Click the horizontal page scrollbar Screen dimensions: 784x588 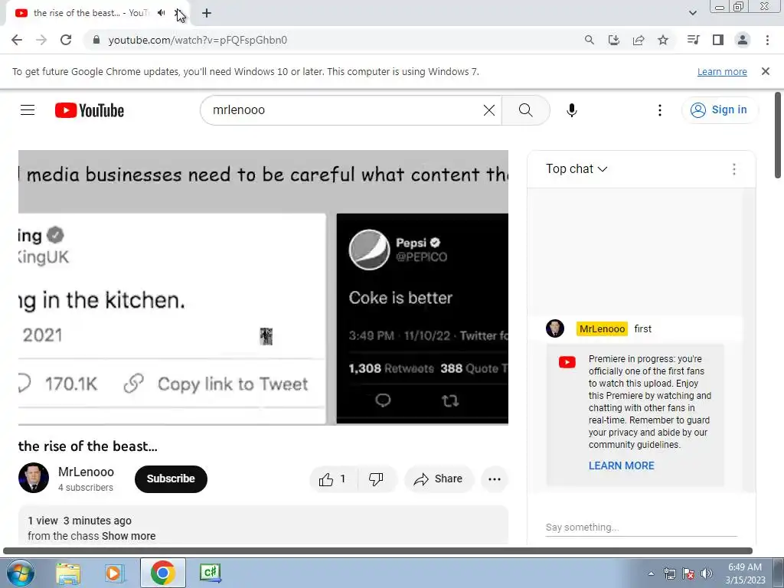tap(377, 551)
